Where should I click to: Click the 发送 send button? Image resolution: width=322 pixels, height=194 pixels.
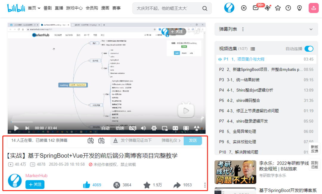pyautogui.click(x=193, y=140)
